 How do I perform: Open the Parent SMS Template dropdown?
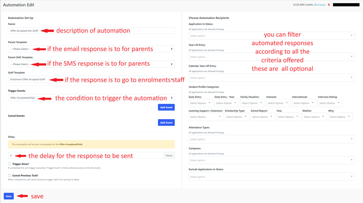point(91,64)
